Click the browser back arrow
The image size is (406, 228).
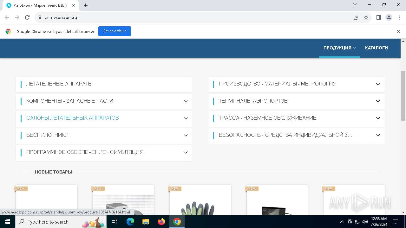click(x=7, y=17)
